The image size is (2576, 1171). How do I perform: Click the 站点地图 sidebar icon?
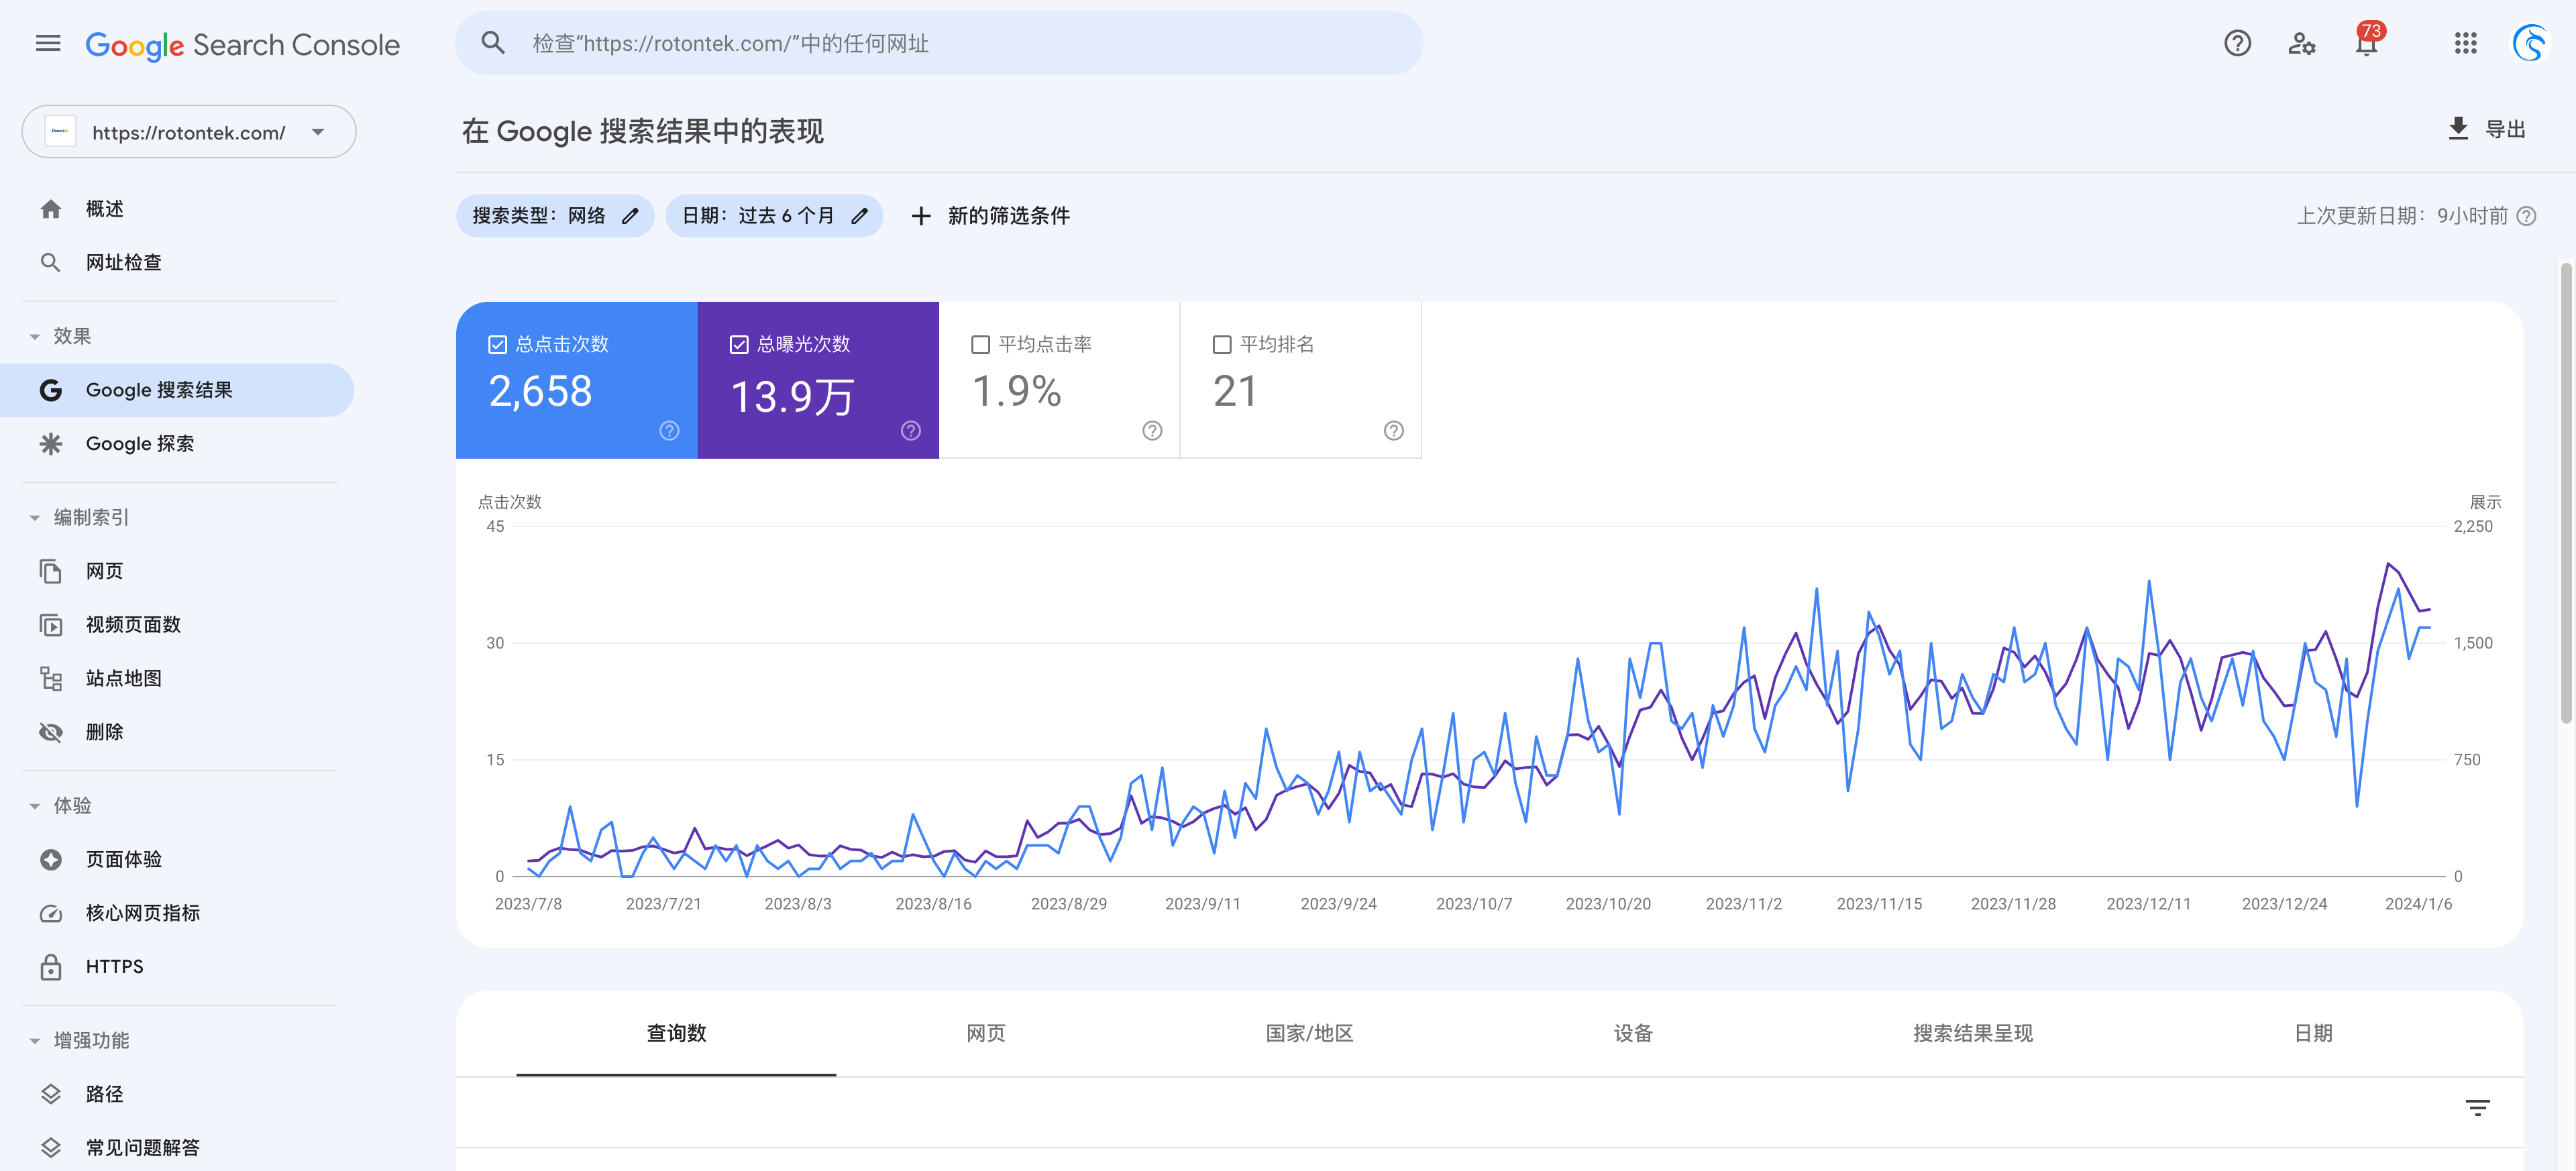pos(49,677)
